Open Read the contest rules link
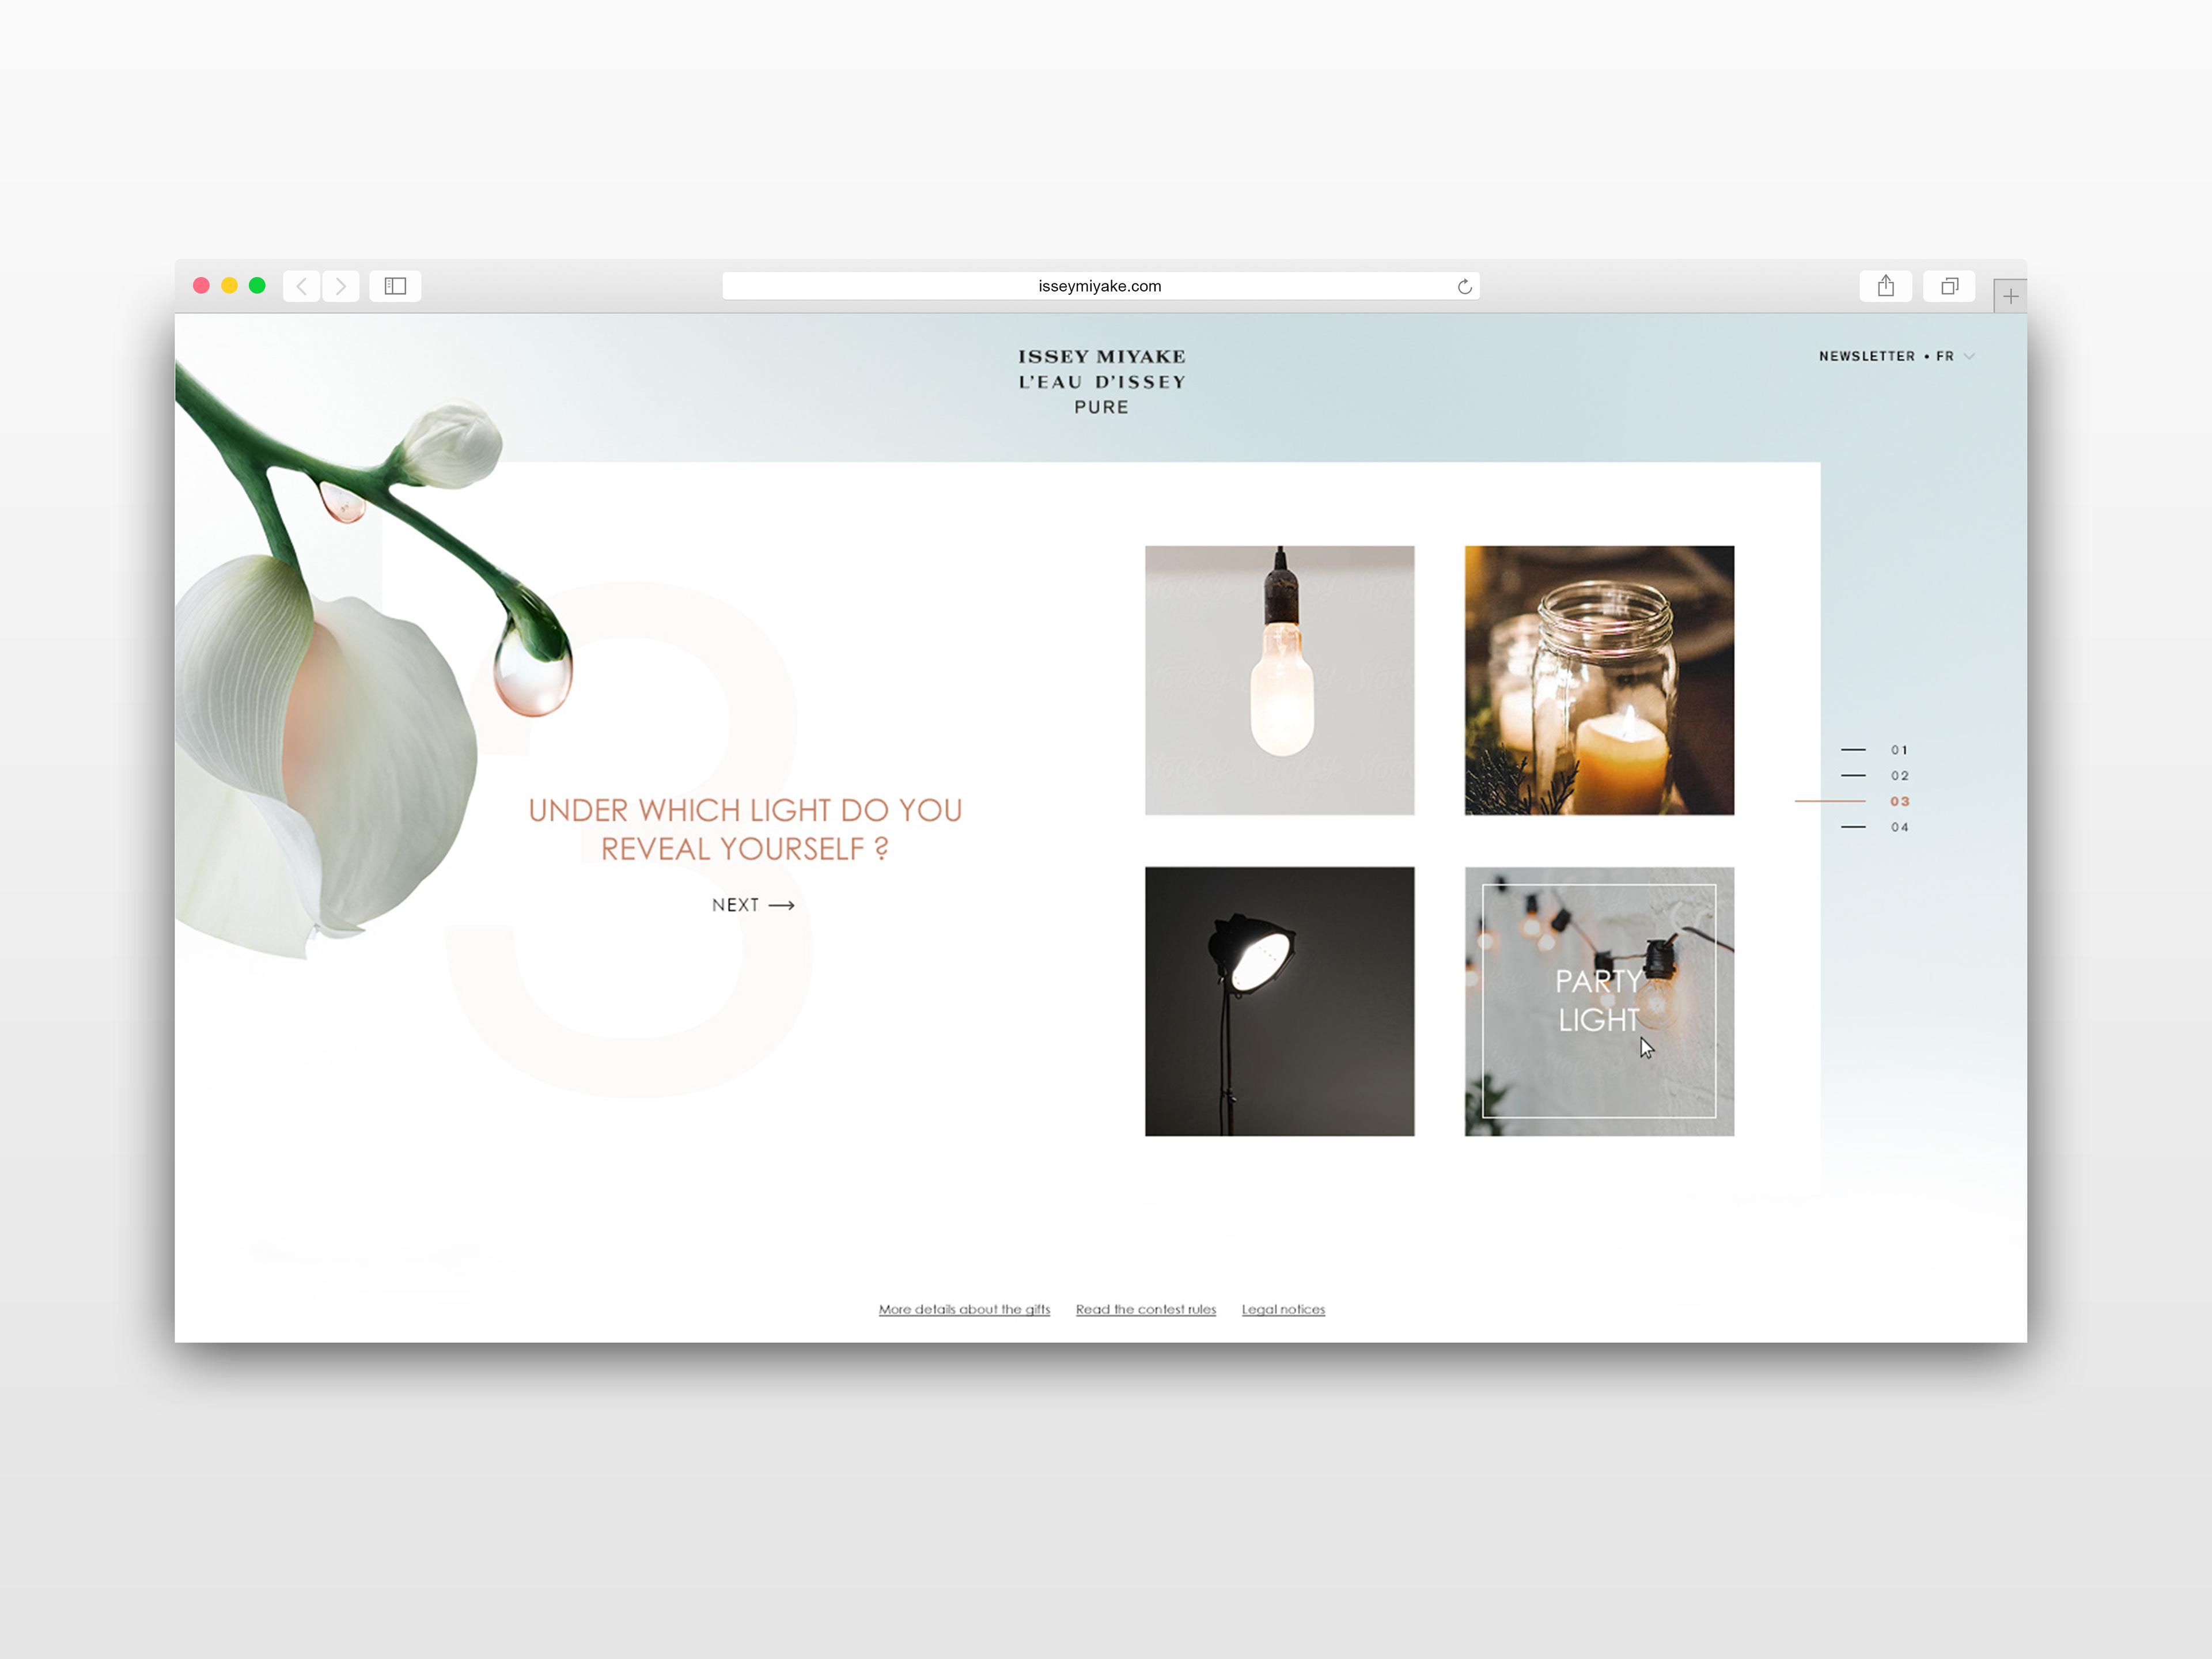This screenshot has height=1659, width=2212. (x=1145, y=1309)
